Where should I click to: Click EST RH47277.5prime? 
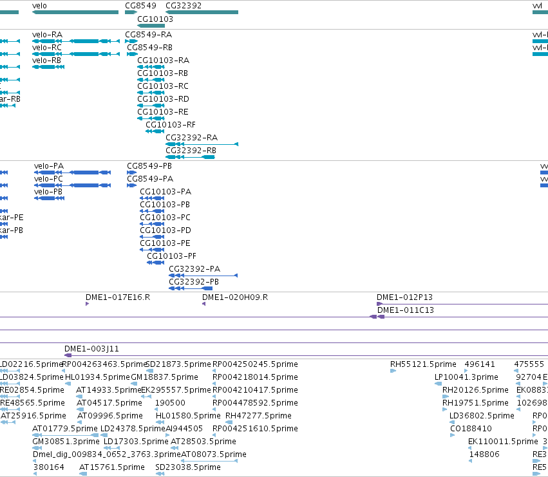click(229, 422)
